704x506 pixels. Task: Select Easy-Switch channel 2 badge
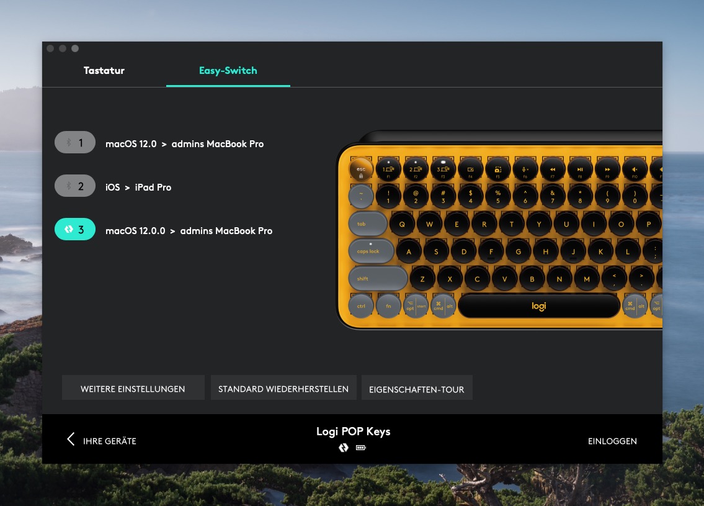(75, 186)
